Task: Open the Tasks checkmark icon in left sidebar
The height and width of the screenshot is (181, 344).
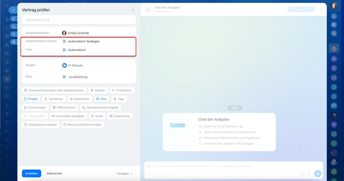Action: point(7,79)
